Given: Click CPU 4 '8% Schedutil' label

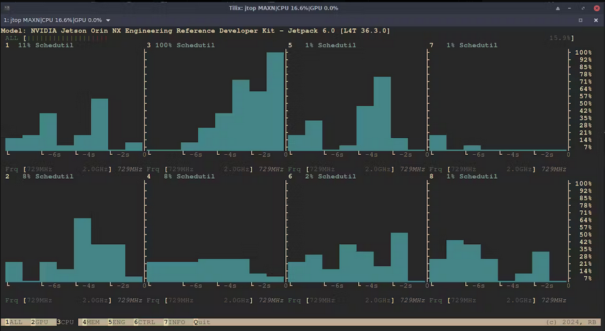Looking at the screenshot, I should [189, 176].
